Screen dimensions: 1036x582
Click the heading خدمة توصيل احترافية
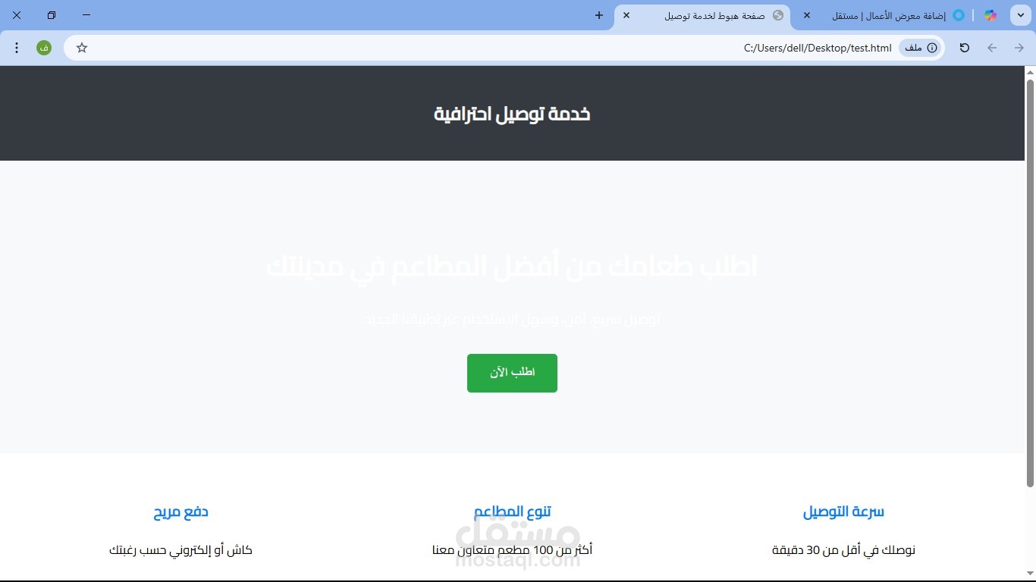tap(512, 114)
